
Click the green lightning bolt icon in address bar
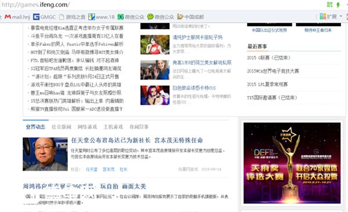[338, 5]
